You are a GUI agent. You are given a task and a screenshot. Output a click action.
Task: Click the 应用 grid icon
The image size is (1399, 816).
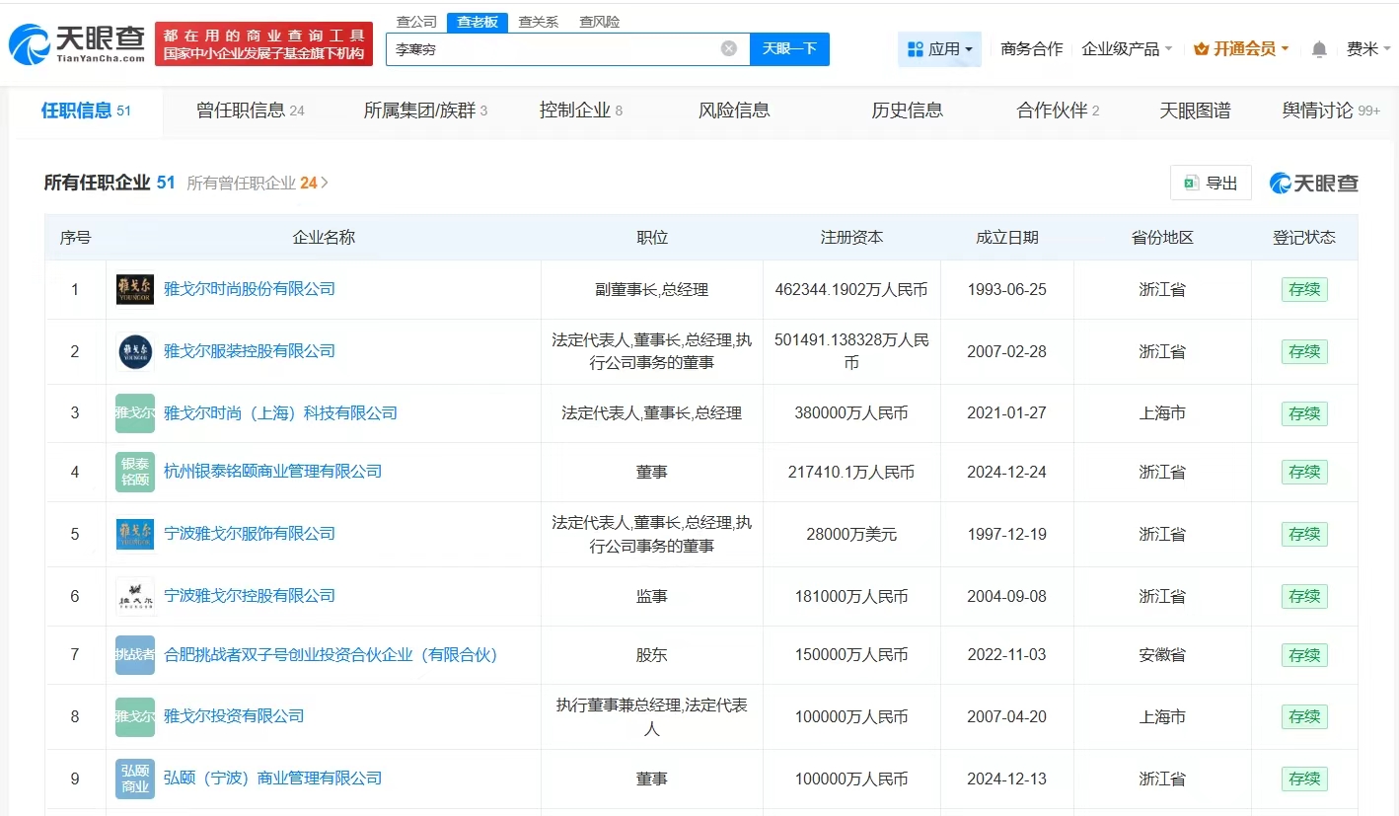pos(915,49)
